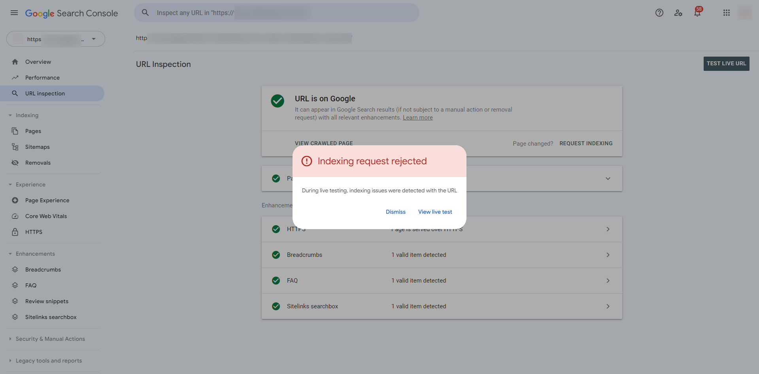The width and height of the screenshot is (759, 374).
Task: Open the Learn more link
Action: 418,118
